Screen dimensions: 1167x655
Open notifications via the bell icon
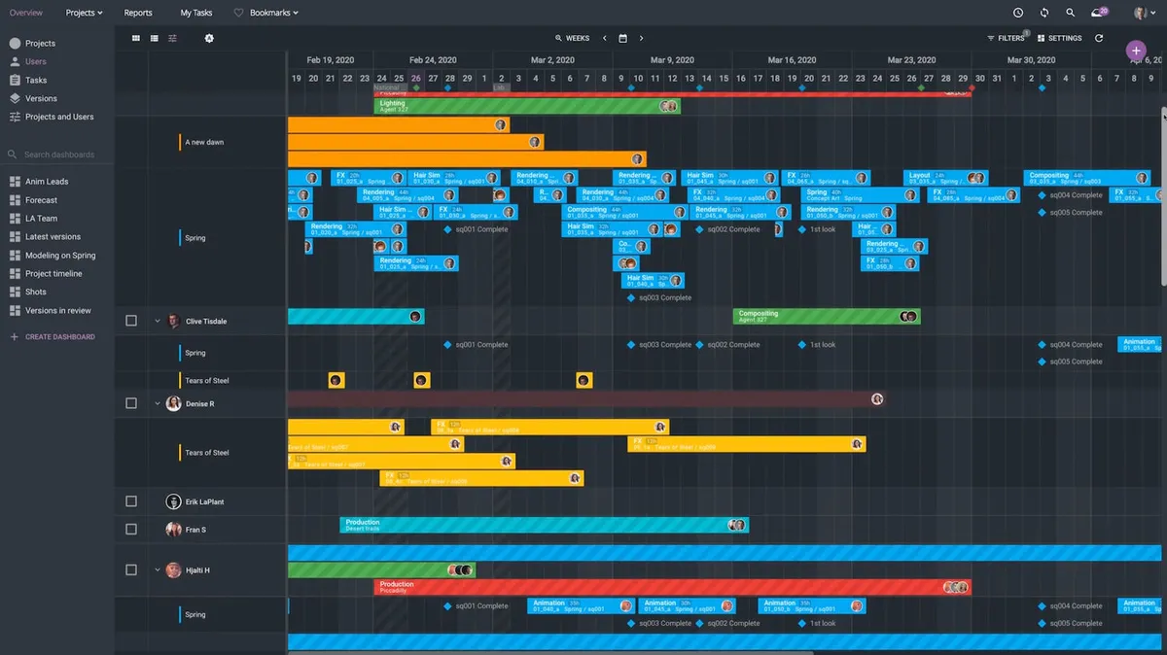(1095, 12)
